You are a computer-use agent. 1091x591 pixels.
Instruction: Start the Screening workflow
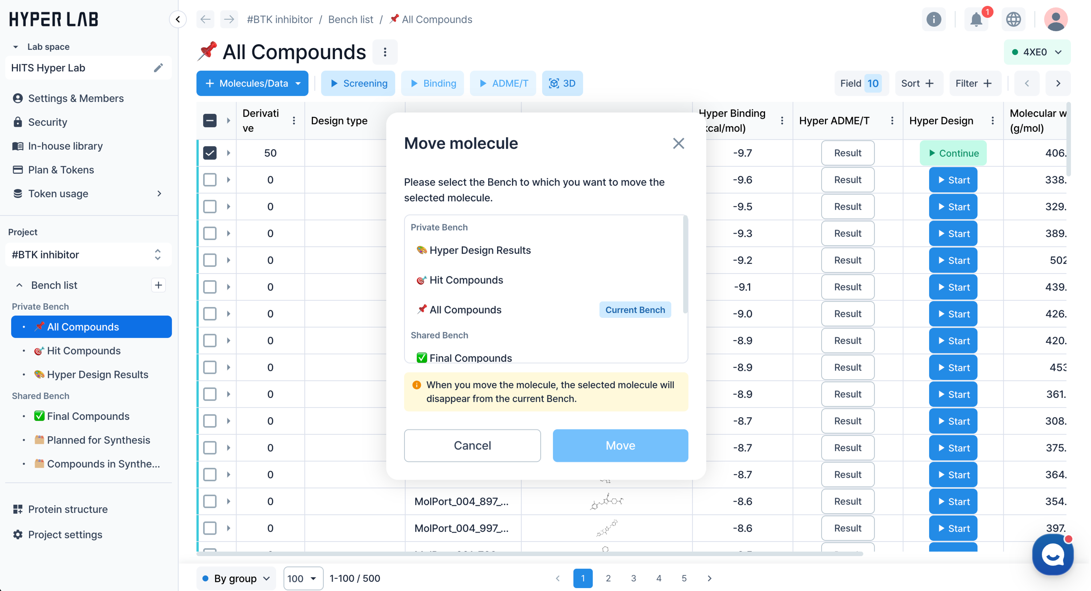click(x=358, y=83)
